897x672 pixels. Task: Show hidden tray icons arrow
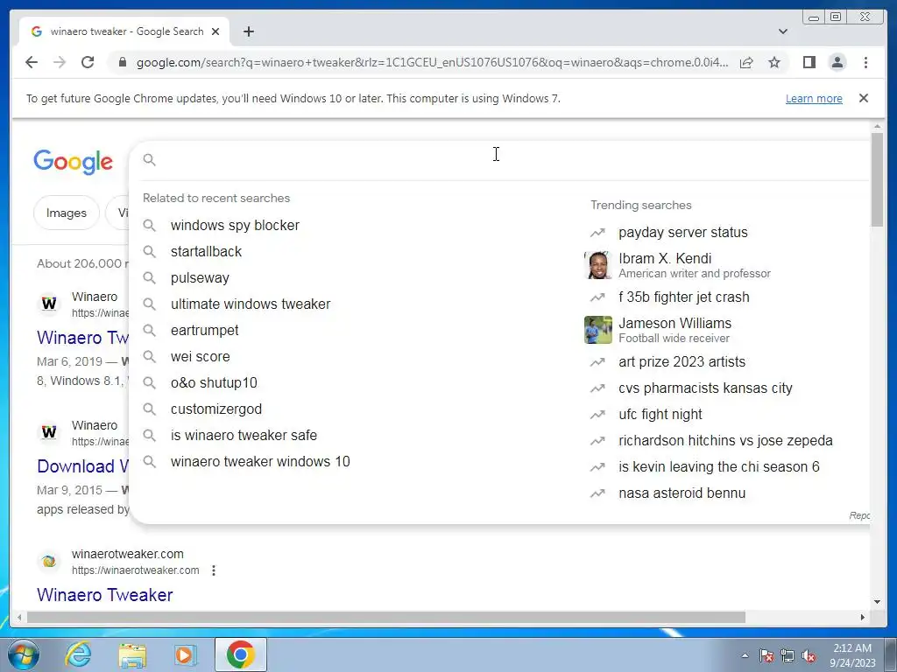click(745, 655)
